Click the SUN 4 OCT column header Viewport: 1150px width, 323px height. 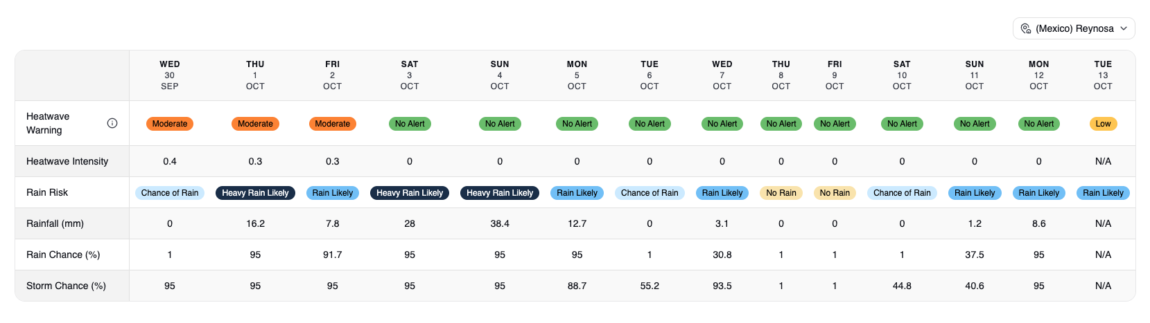click(x=500, y=75)
